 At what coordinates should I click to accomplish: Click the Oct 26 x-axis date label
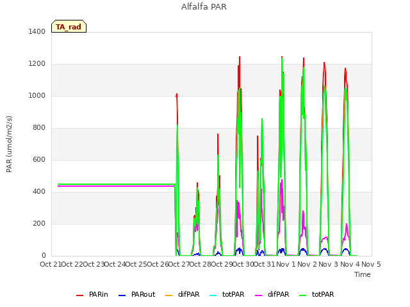click(x=158, y=264)
